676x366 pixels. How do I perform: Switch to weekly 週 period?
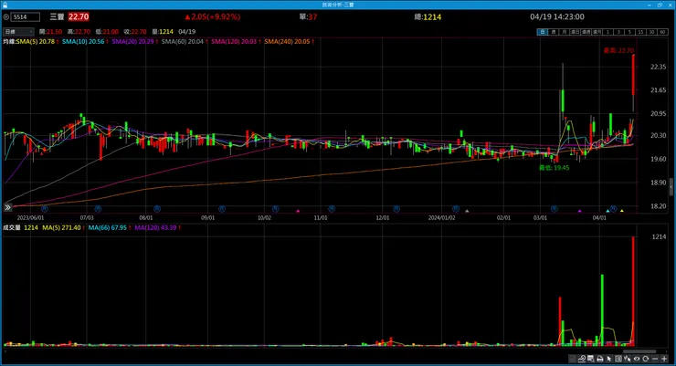click(x=553, y=32)
